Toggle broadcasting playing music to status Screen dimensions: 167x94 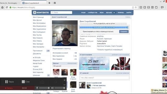[x=81, y=32]
